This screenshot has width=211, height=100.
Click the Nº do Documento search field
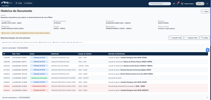[160, 4]
